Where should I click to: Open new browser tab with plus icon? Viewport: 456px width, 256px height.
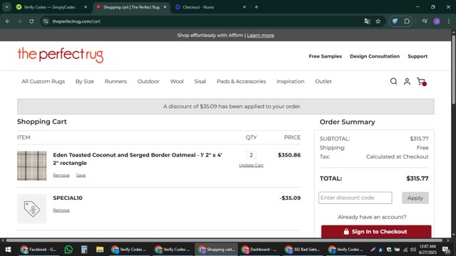click(x=256, y=7)
